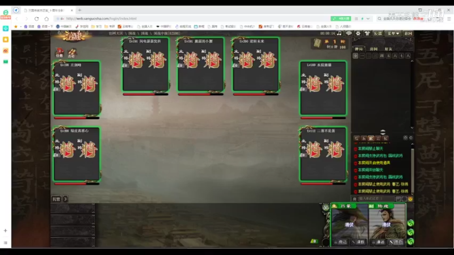Image resolution: width=454 pixels, height=255 pixels.
Task: Select the 五 round filter toggle
Action: [389, 56]
